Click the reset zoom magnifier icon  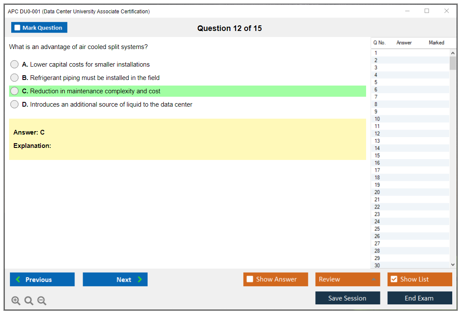(29, 301)
